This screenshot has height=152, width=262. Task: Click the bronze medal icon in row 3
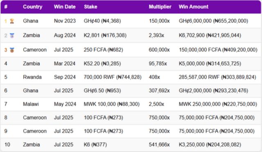tap(12, 50)
